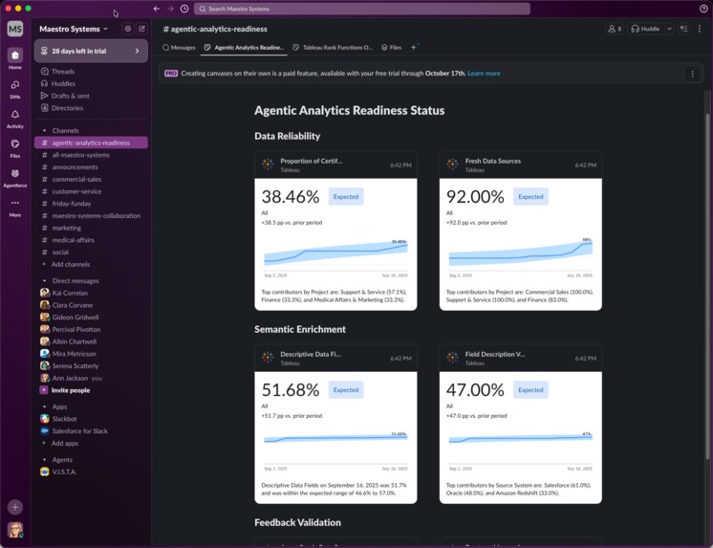Open the sidebar filter settings icon
The width and height of the screenshot is (713, 548).
tap(128, 29)
